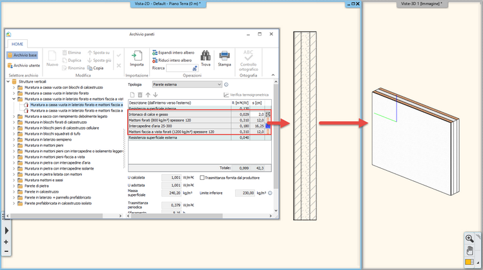Move layer up with the up arrow
Viewport: 483px width, 270px height.
[x=148, y=95]
